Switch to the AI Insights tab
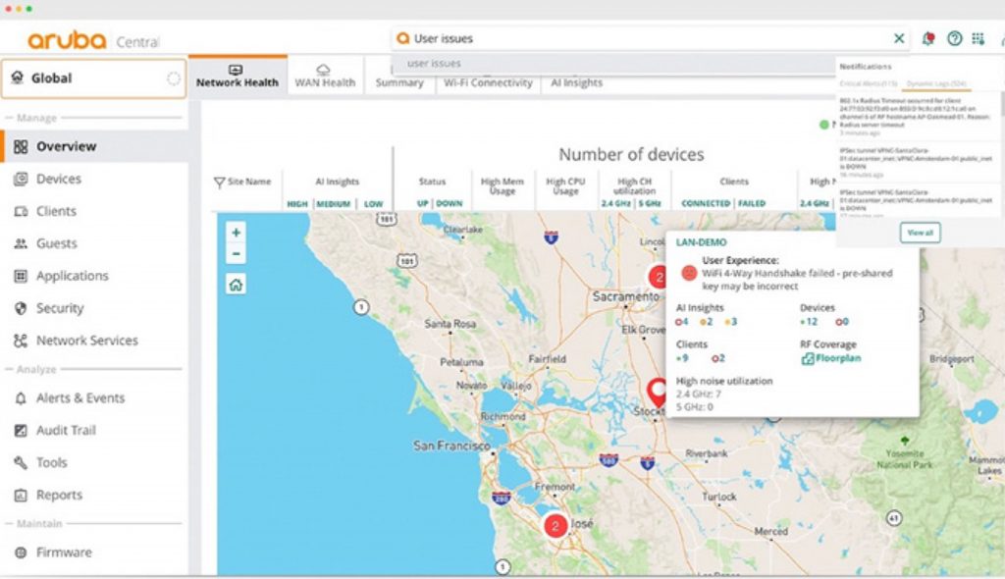1005x579 pixels. [577, 82]
